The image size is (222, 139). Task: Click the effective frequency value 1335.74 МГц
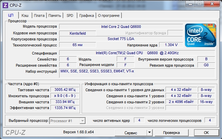65,108
